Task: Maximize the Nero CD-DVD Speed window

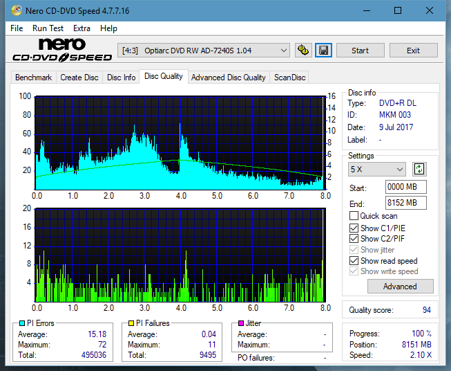Action: click(398, 10)
